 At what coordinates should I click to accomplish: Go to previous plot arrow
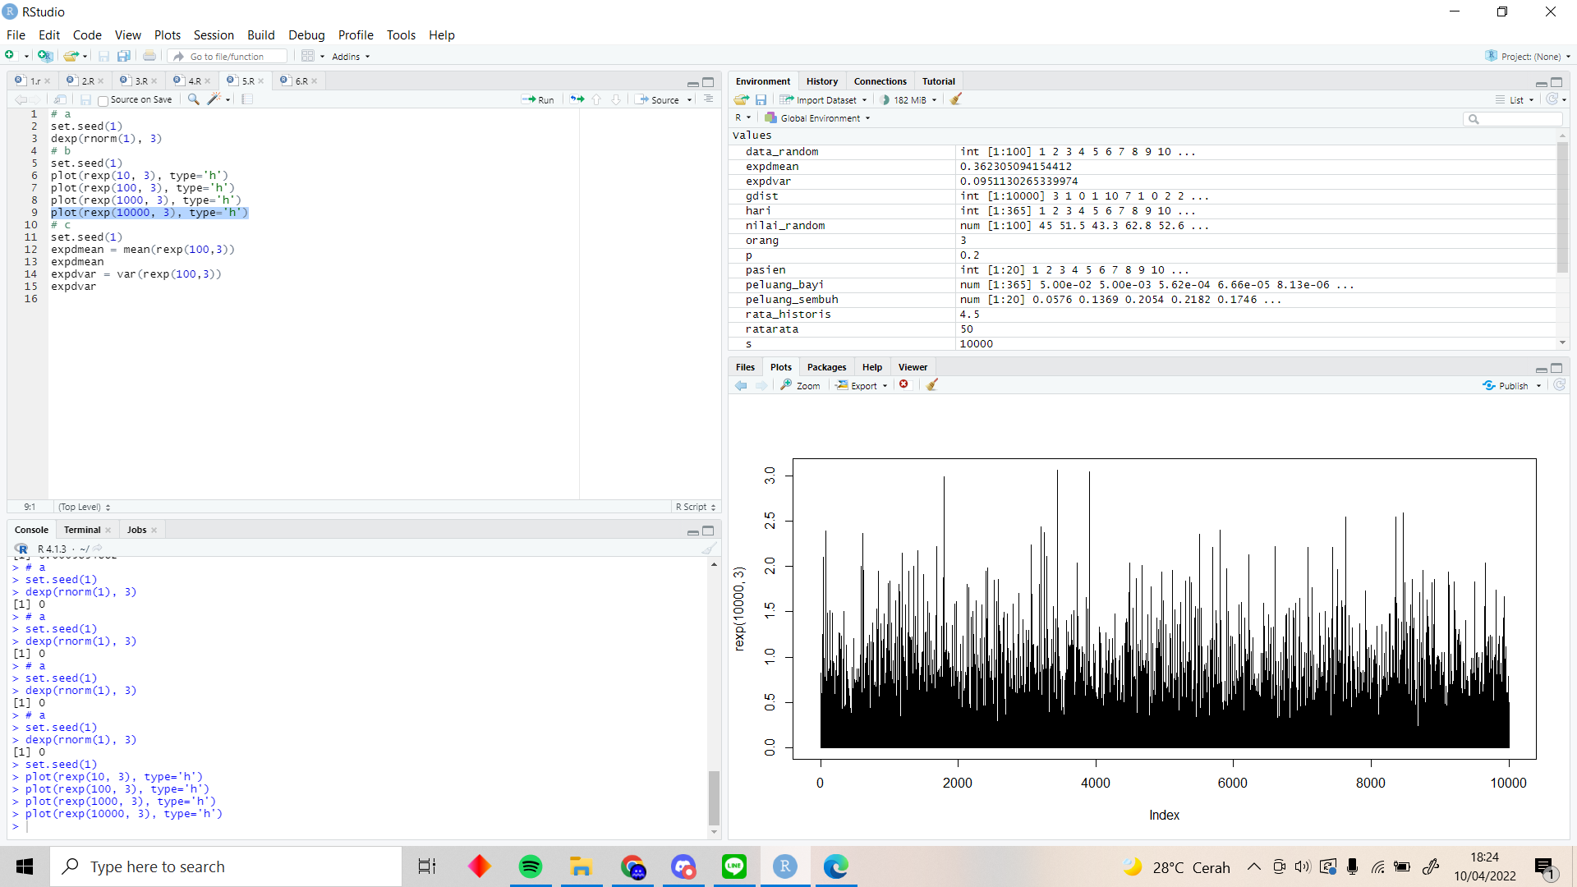[742, 385]
